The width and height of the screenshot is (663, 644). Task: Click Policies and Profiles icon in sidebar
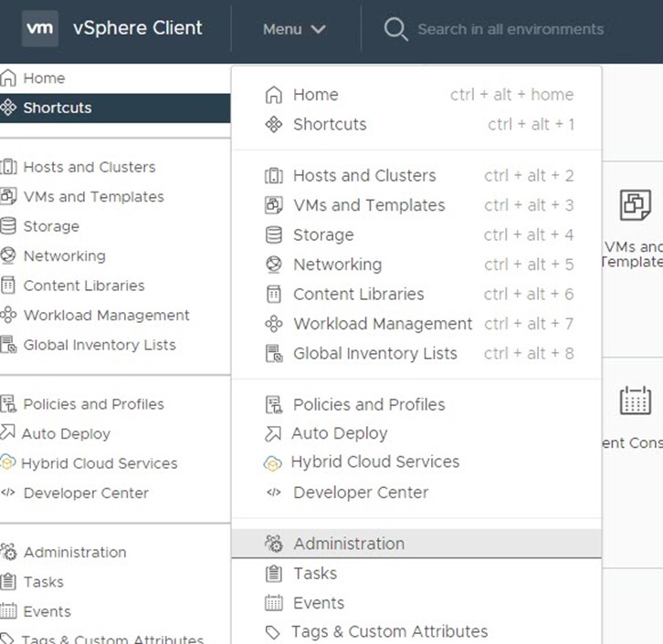click(x=8, y=404)
